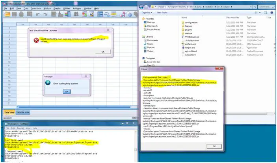Click the Explorer search box
The image size is (277, 163).
pos(266,7)
